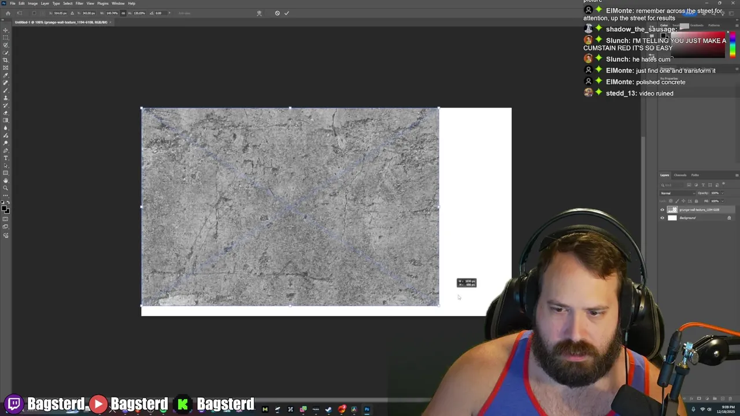Toggle pixel layer filter in Layers panel
Image resolution: width=740 pixels, height=416 pixels.
click(x=689, y=185)
